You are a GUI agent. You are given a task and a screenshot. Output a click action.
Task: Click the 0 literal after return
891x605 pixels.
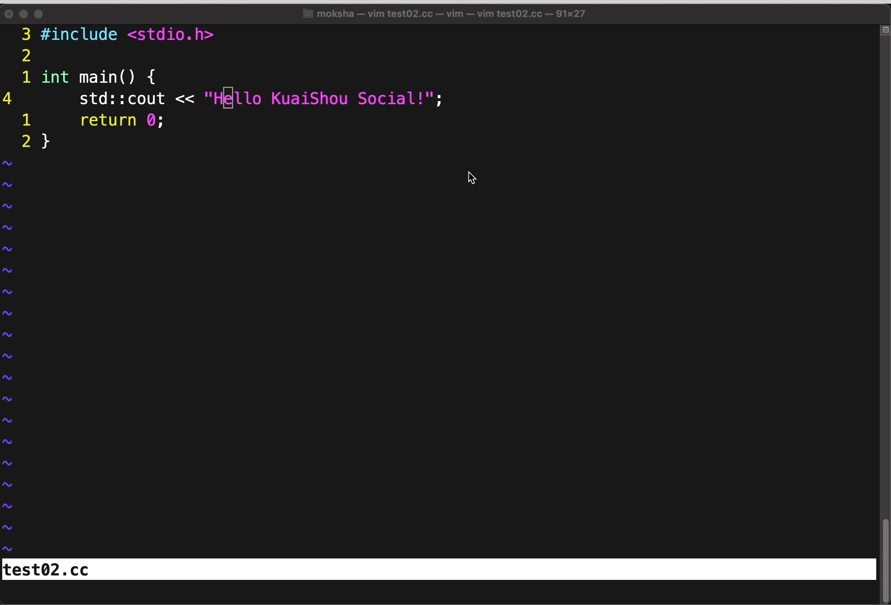[x=151, y=120]
